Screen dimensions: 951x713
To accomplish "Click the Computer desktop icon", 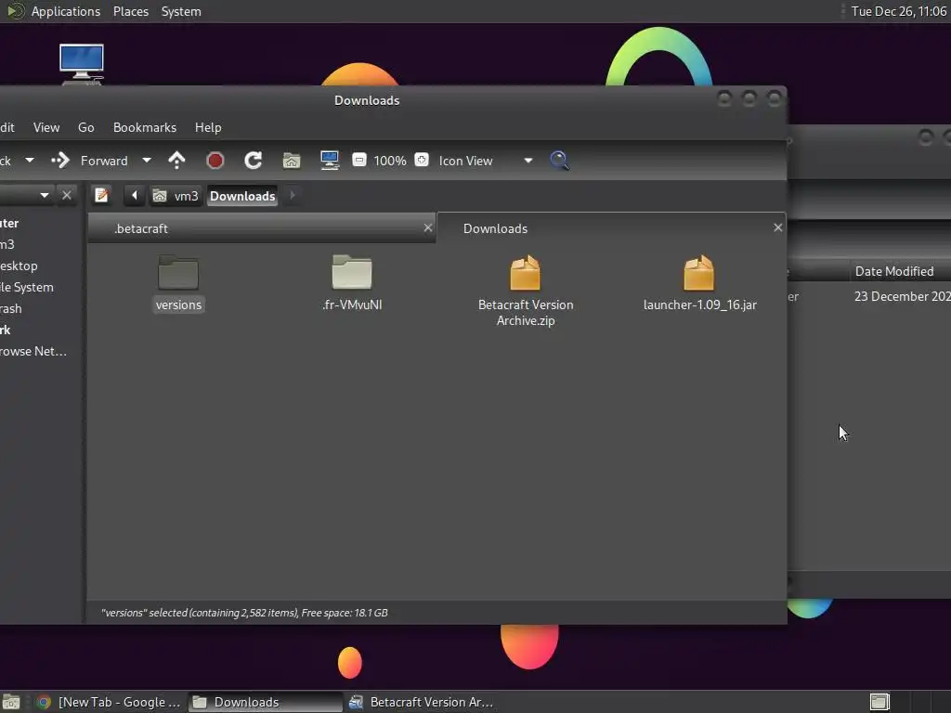I will pos(82,63).
